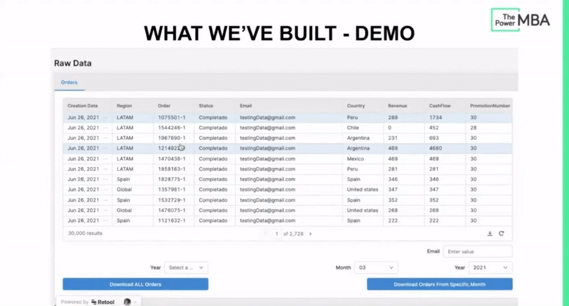Sort by the Revenue column header

click(398, 106)
